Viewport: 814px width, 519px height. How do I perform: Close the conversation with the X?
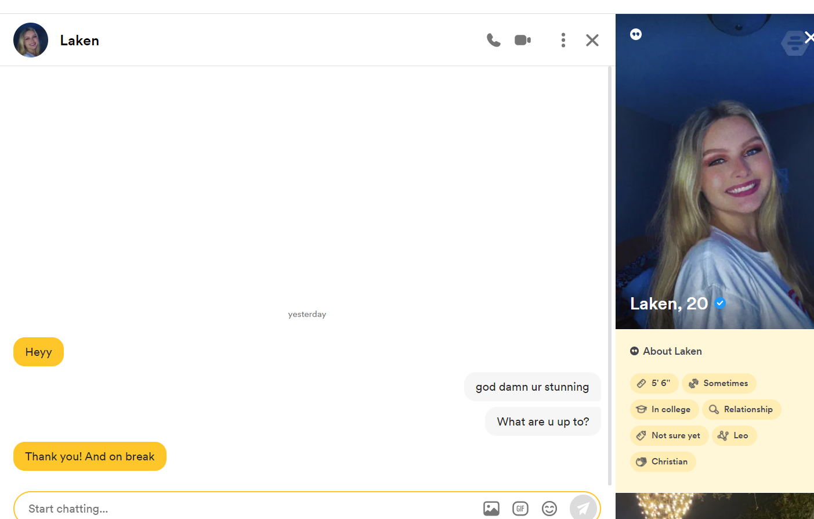click(x=592, y=40)
